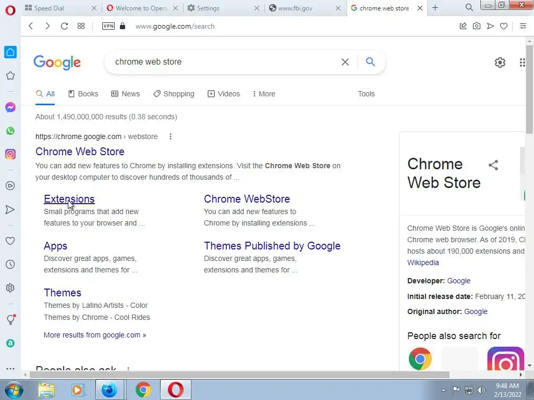The image size is (534, 400).
Task: Open the page edit/snapshot pencil icon
Action: 463,26
